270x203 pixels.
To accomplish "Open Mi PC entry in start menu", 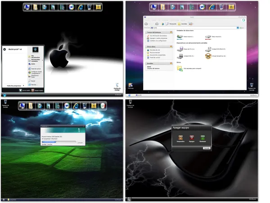I will coord(32,64).
